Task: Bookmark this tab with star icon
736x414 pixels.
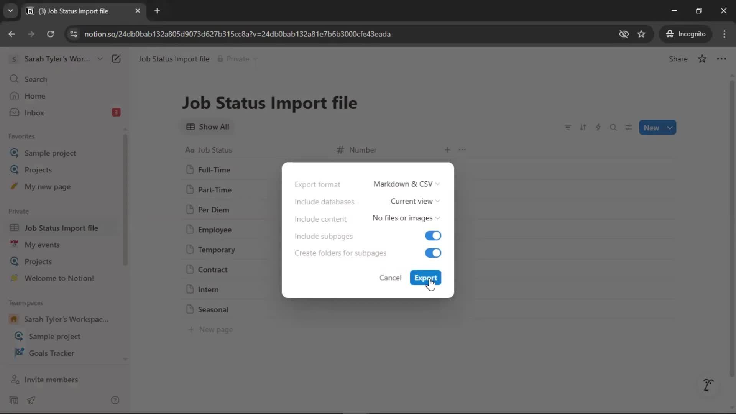Action: click(641, 34)
